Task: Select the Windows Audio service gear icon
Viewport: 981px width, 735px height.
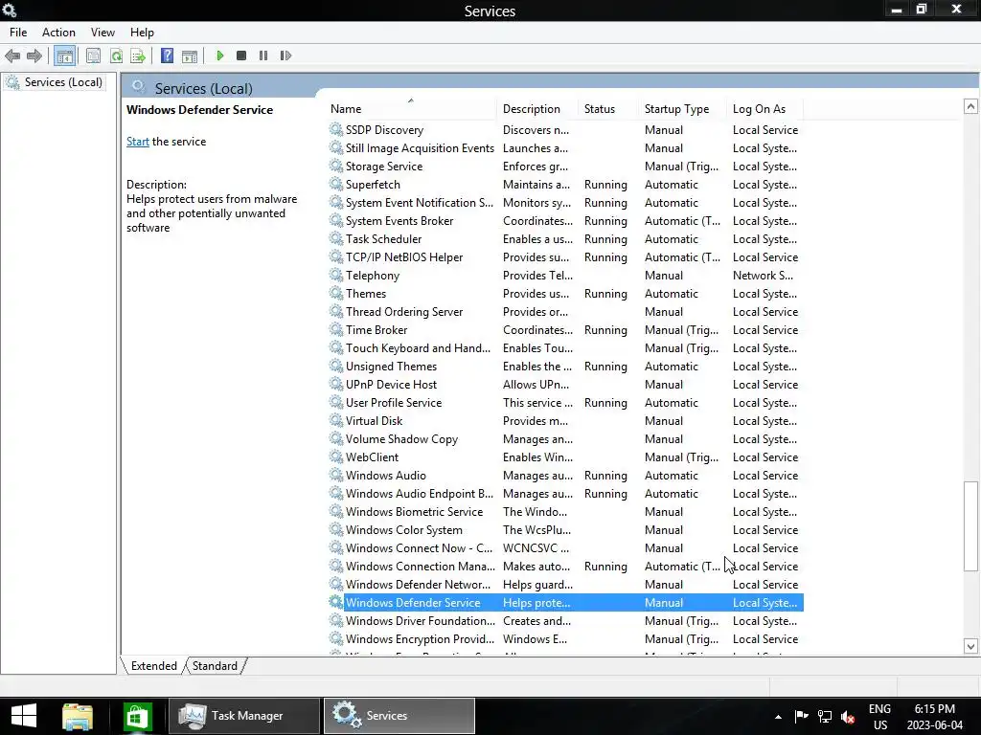Action: tap(336, 476)
